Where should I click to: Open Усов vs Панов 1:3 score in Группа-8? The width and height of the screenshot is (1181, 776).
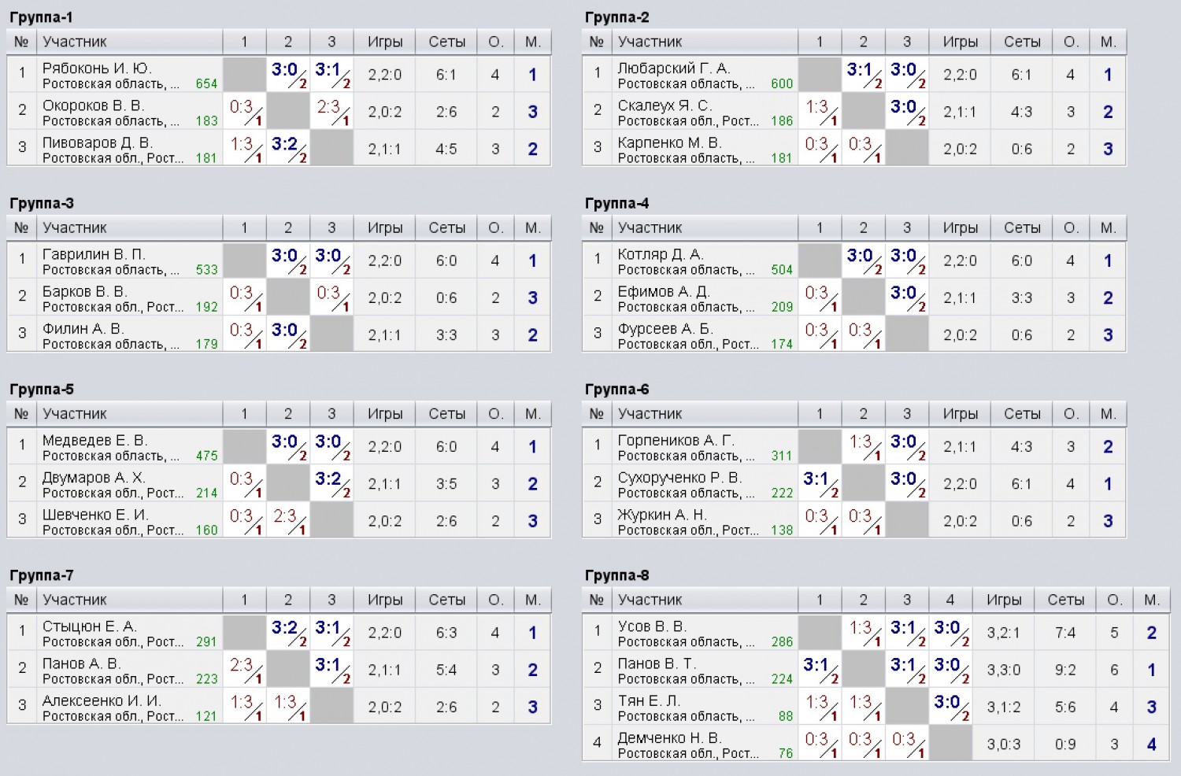tap(864, 631)
